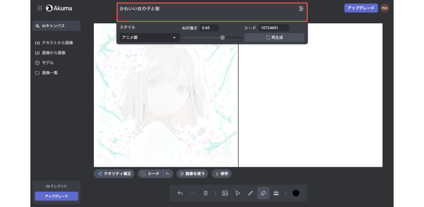Open テキストから画像 in sidebar
The image size is (424, 207).
click(x=57, y=43)
